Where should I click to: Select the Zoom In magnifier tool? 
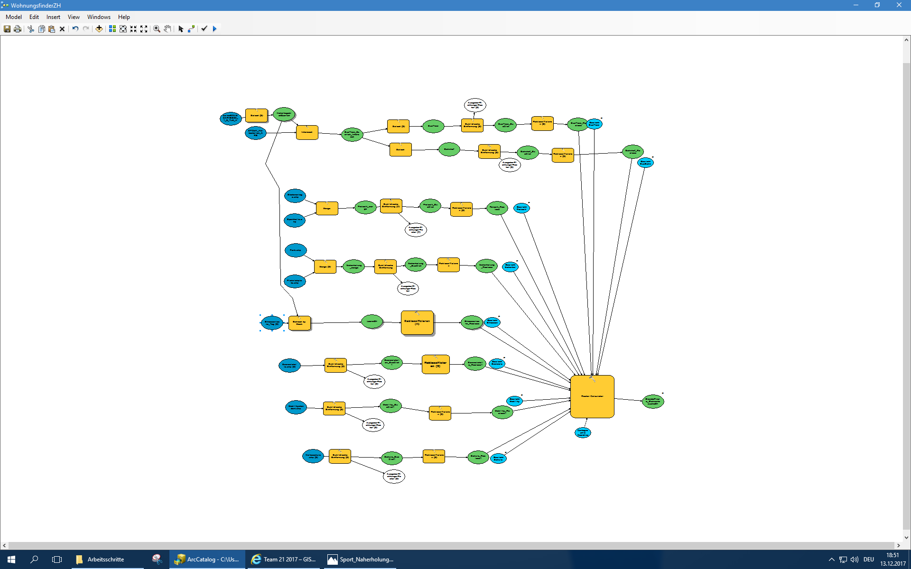tap(157, 29)
